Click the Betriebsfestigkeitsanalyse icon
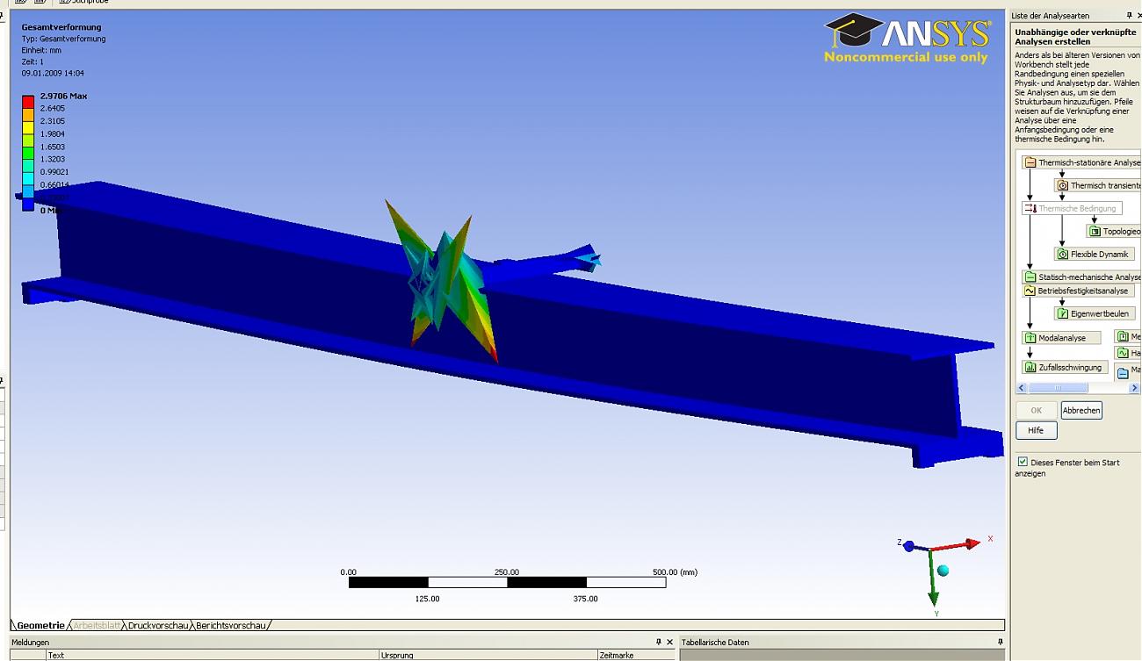Screen dimensions: 1142x661 [x=1030, y=291]
